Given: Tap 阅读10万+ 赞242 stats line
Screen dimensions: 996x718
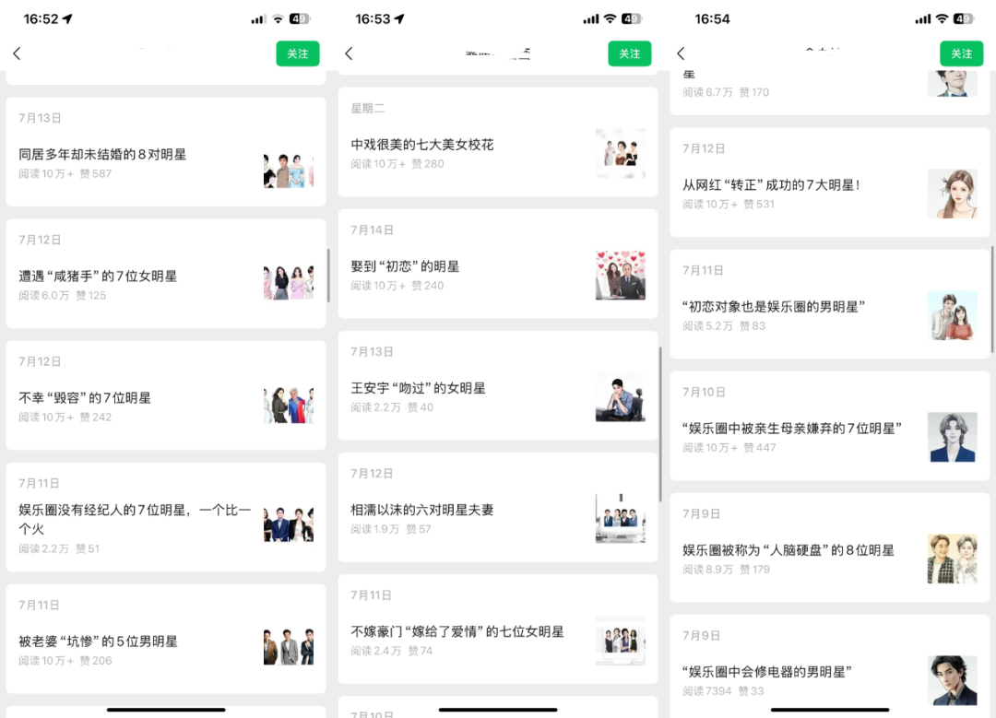Looking at the screenshot, I should tap(65, 418).
